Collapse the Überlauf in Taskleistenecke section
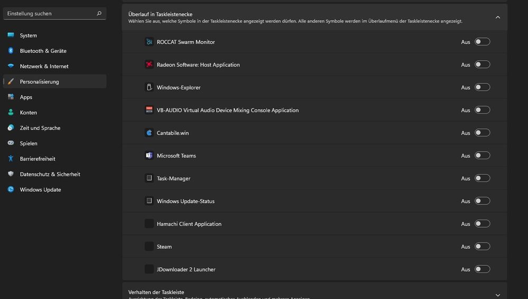The height and width of the screenshot is (299, 528). coord(497,17)
